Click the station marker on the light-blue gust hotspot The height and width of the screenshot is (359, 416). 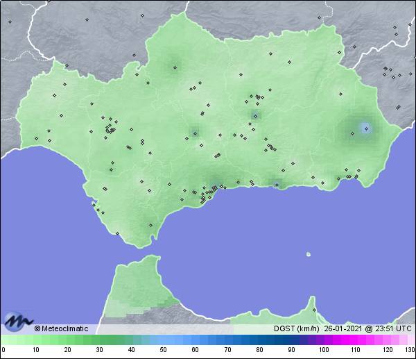(366, 129)
